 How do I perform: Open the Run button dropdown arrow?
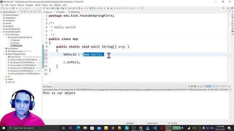55,8
